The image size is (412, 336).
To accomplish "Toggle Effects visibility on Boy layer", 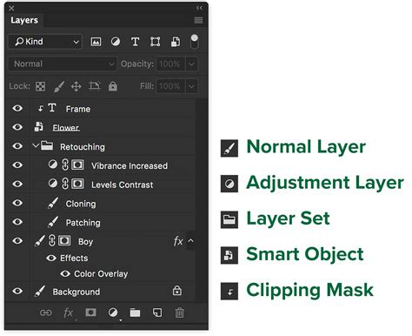I will pyautogui.click(x=51, y=258).
